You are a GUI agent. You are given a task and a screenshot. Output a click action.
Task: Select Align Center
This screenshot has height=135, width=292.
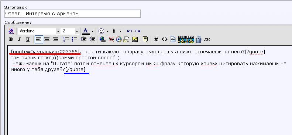pyautogui.click(x=47, y=39)
